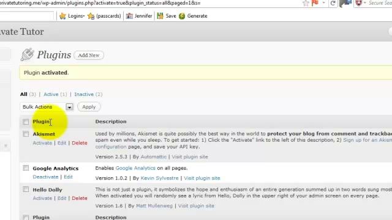This screenshot has height=220, width=392.
Task: Click the 'Plugin activated.' notice text
Action: (x=47, y=73)
